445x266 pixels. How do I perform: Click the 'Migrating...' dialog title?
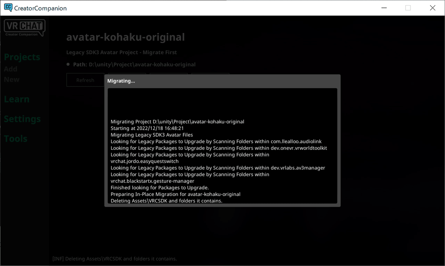pyautogui.click(x=121, y=81)
